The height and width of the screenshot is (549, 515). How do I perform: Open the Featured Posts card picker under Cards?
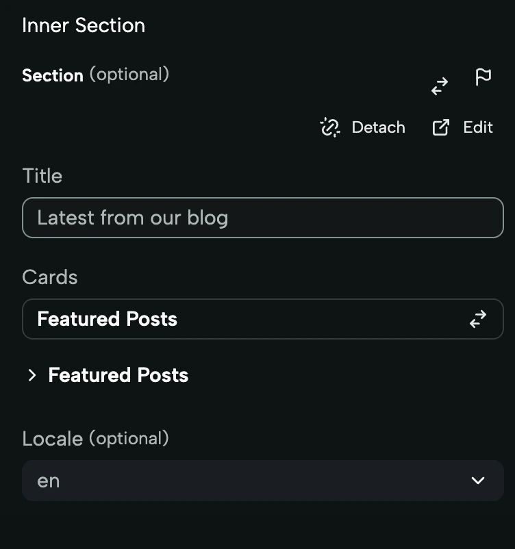[x=263, y=319]
